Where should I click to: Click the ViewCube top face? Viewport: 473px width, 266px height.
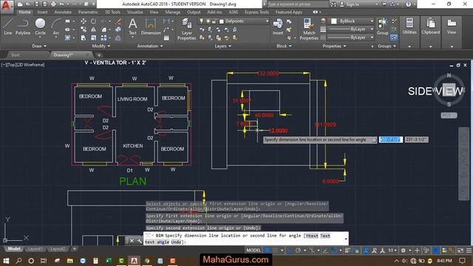point(449,90)
